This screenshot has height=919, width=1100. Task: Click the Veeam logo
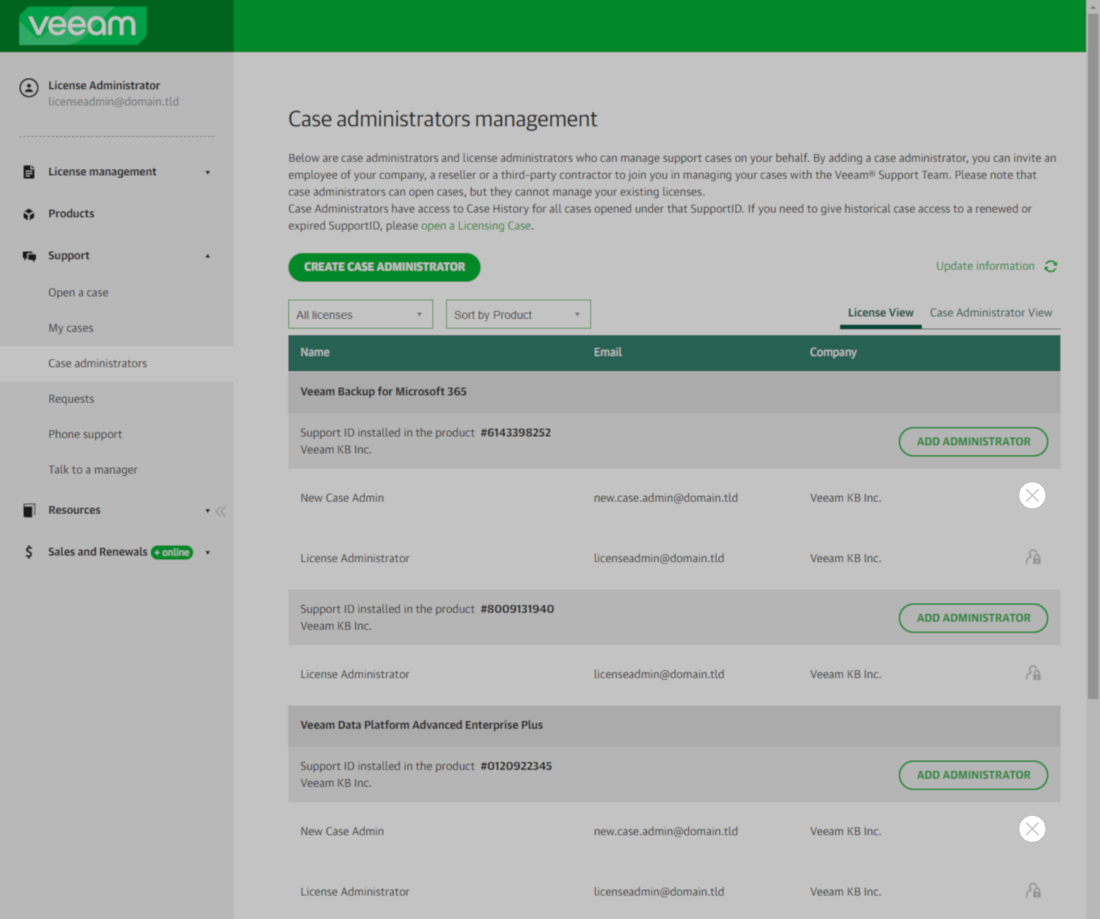[x=83, y=26]
